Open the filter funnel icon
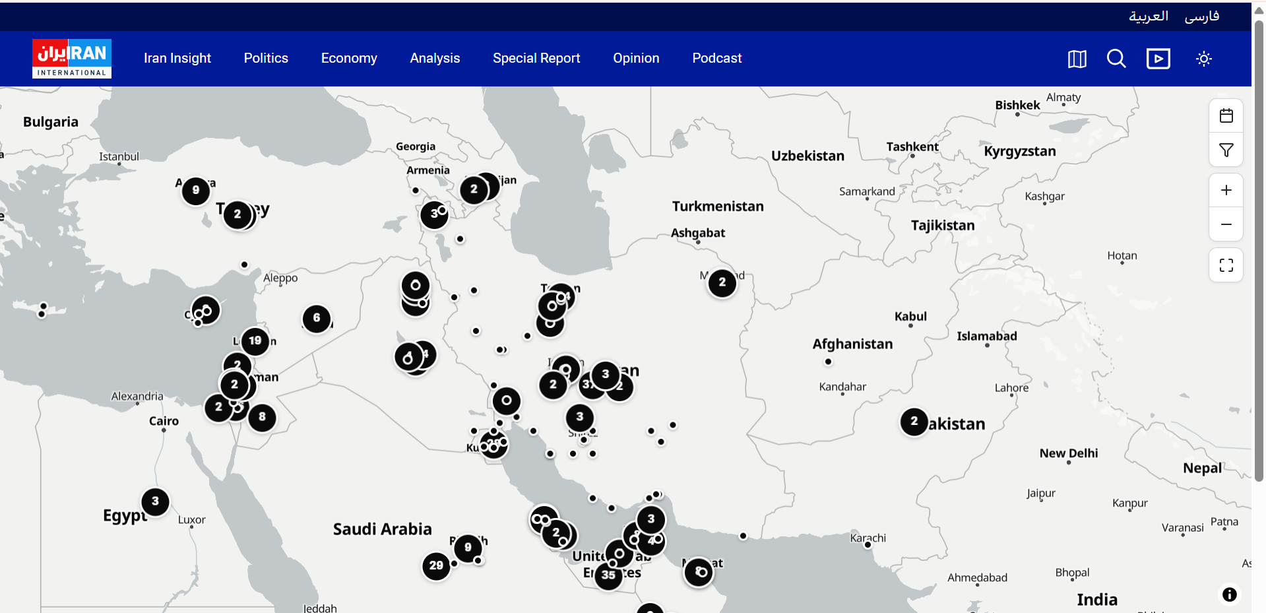 (x=1226, y=149)
